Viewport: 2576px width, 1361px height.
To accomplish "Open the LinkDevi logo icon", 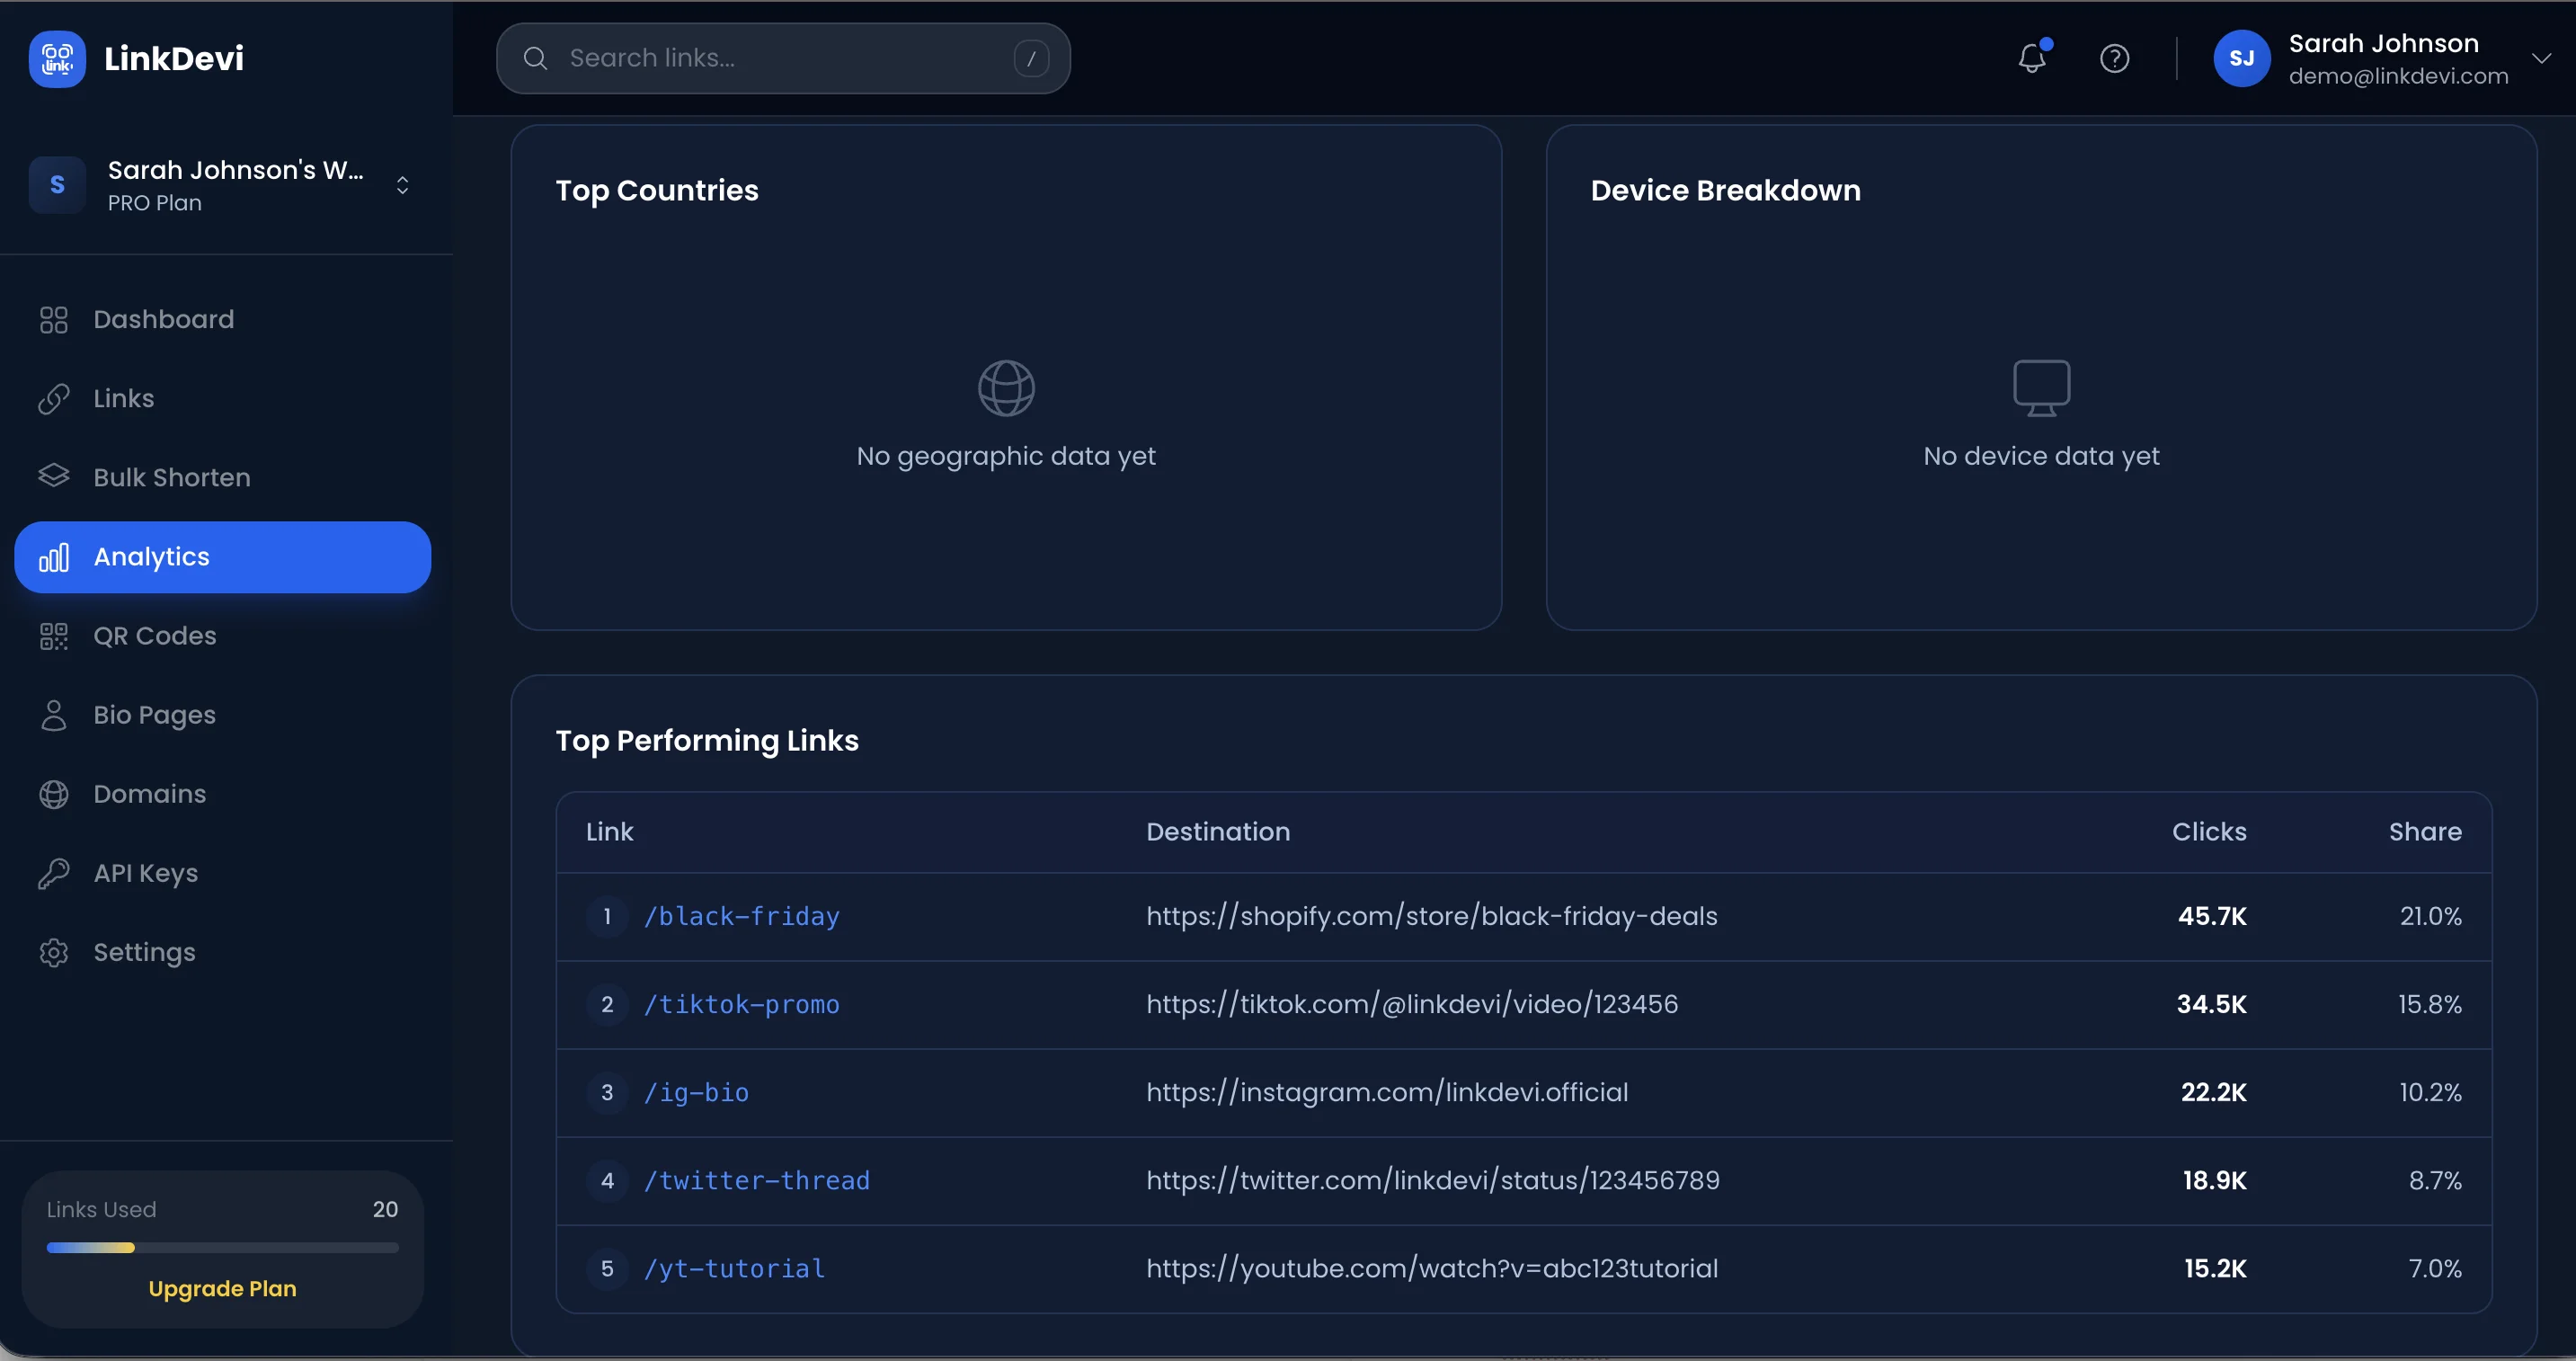I will click(x=57, y=58).
